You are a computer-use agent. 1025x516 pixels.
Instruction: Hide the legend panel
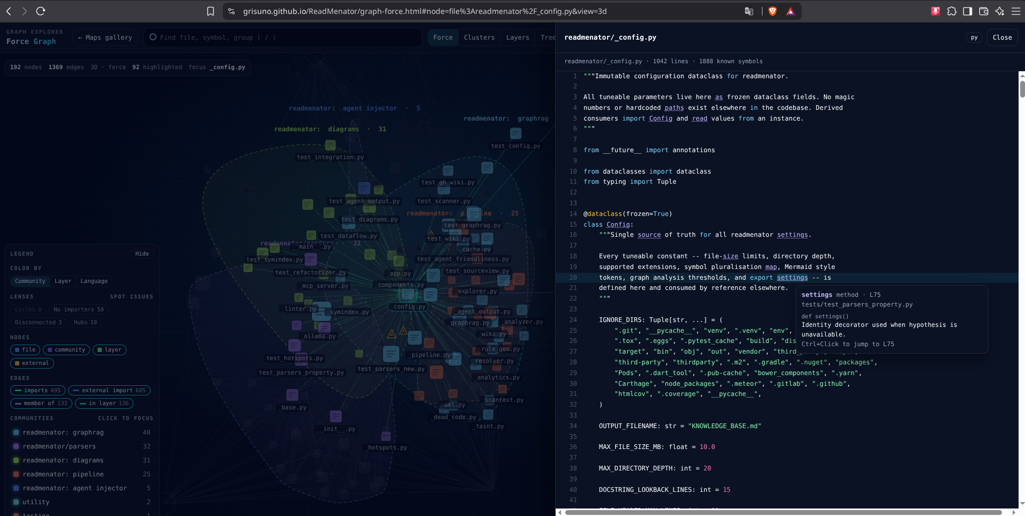142,254
